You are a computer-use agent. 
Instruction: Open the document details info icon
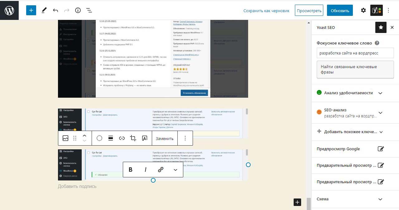[x=78, y=10]
